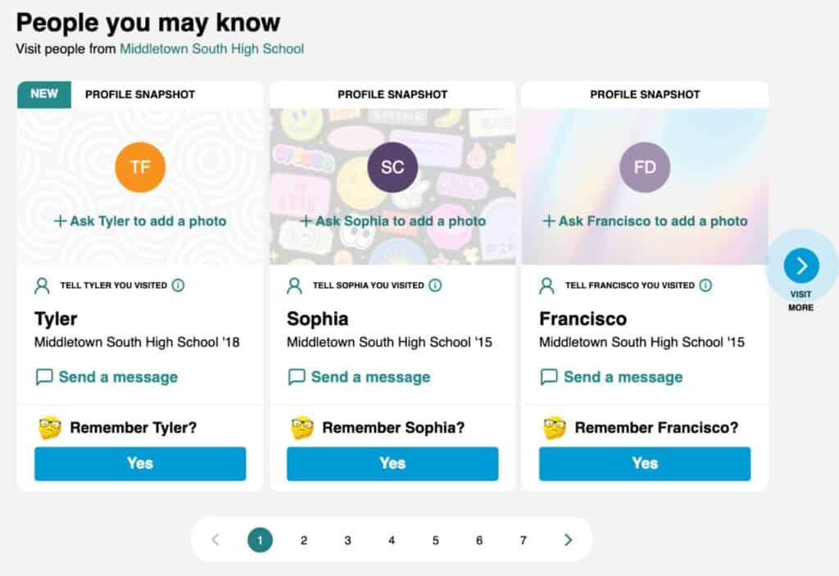This screenshot has width=839, height=576.
Task: Click the previous page pagination arrow
Action: click(215, 540)
